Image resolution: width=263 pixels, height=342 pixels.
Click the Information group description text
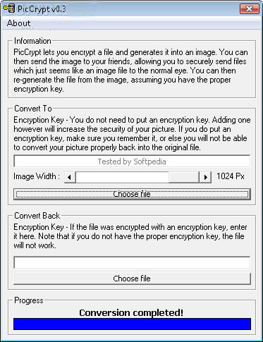(x=130, y=71)
